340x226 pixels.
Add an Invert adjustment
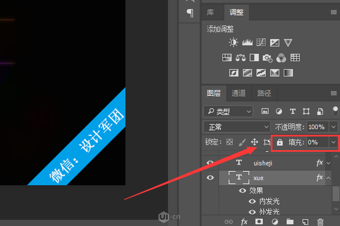pyautogui.click(x=234, y=73)
